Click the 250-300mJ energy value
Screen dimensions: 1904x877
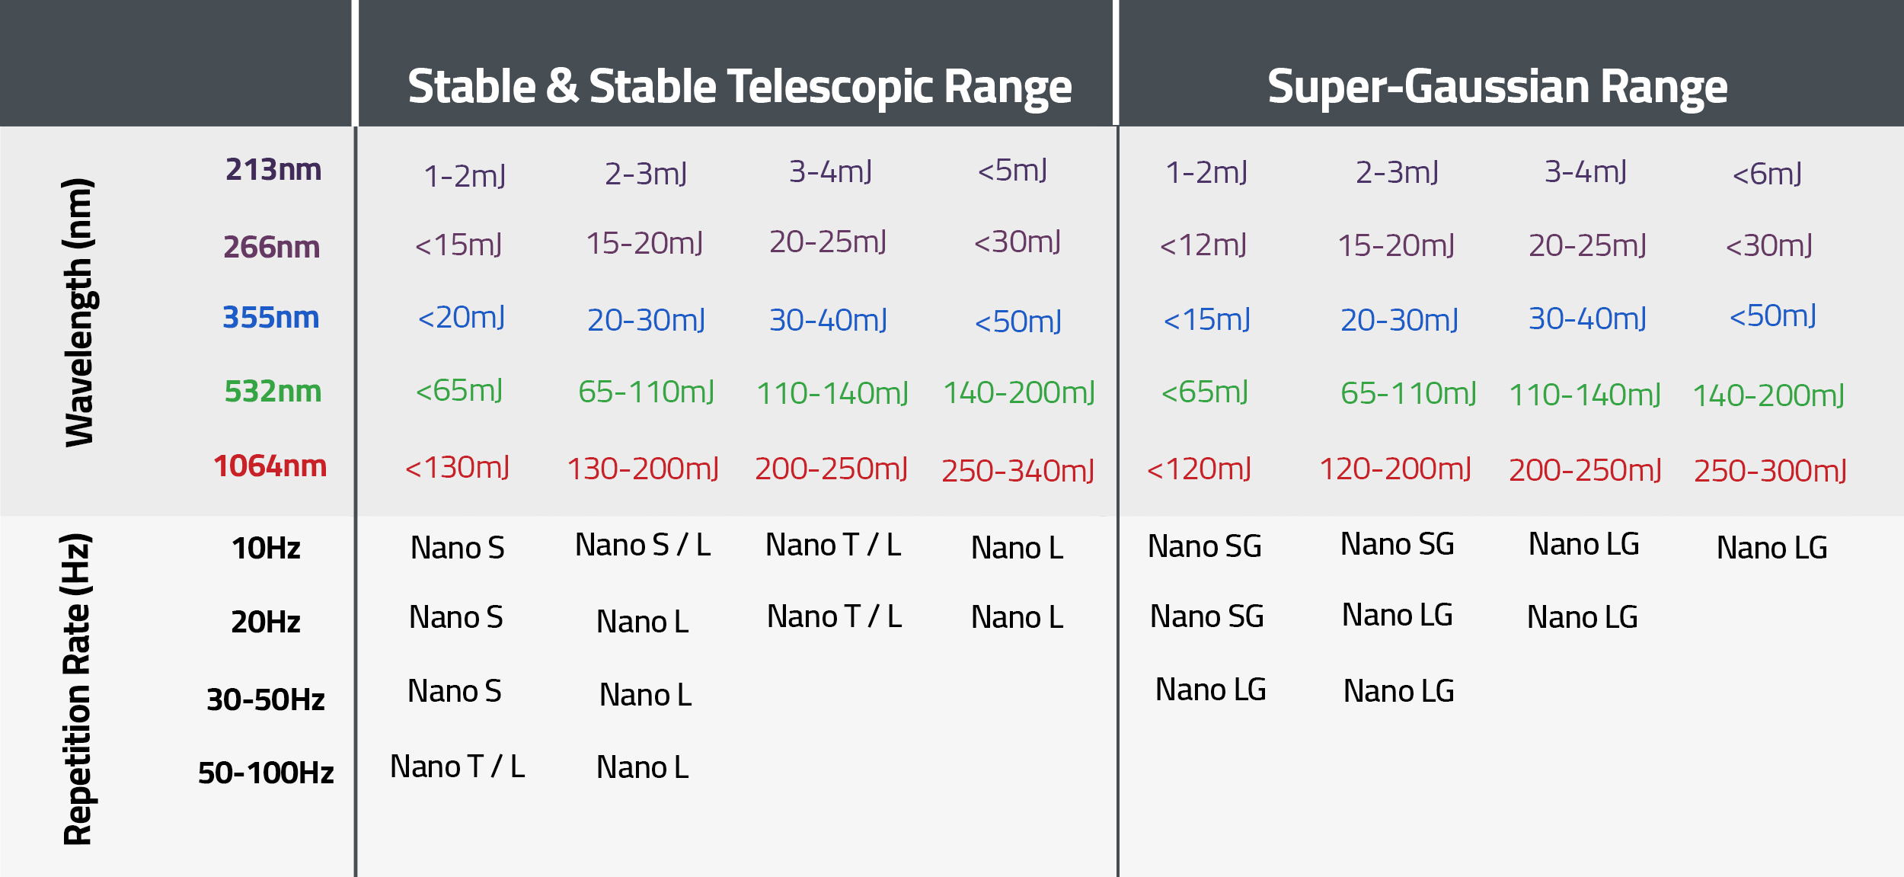(1770, 471)
